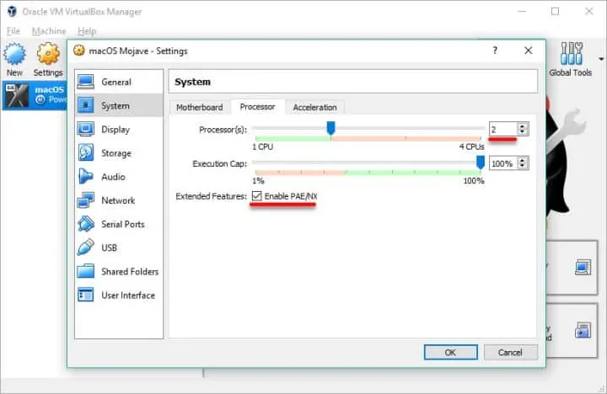Click the execution cap percentage field
Viewport: 607px width, 394px height.
(x=502, y=163)
